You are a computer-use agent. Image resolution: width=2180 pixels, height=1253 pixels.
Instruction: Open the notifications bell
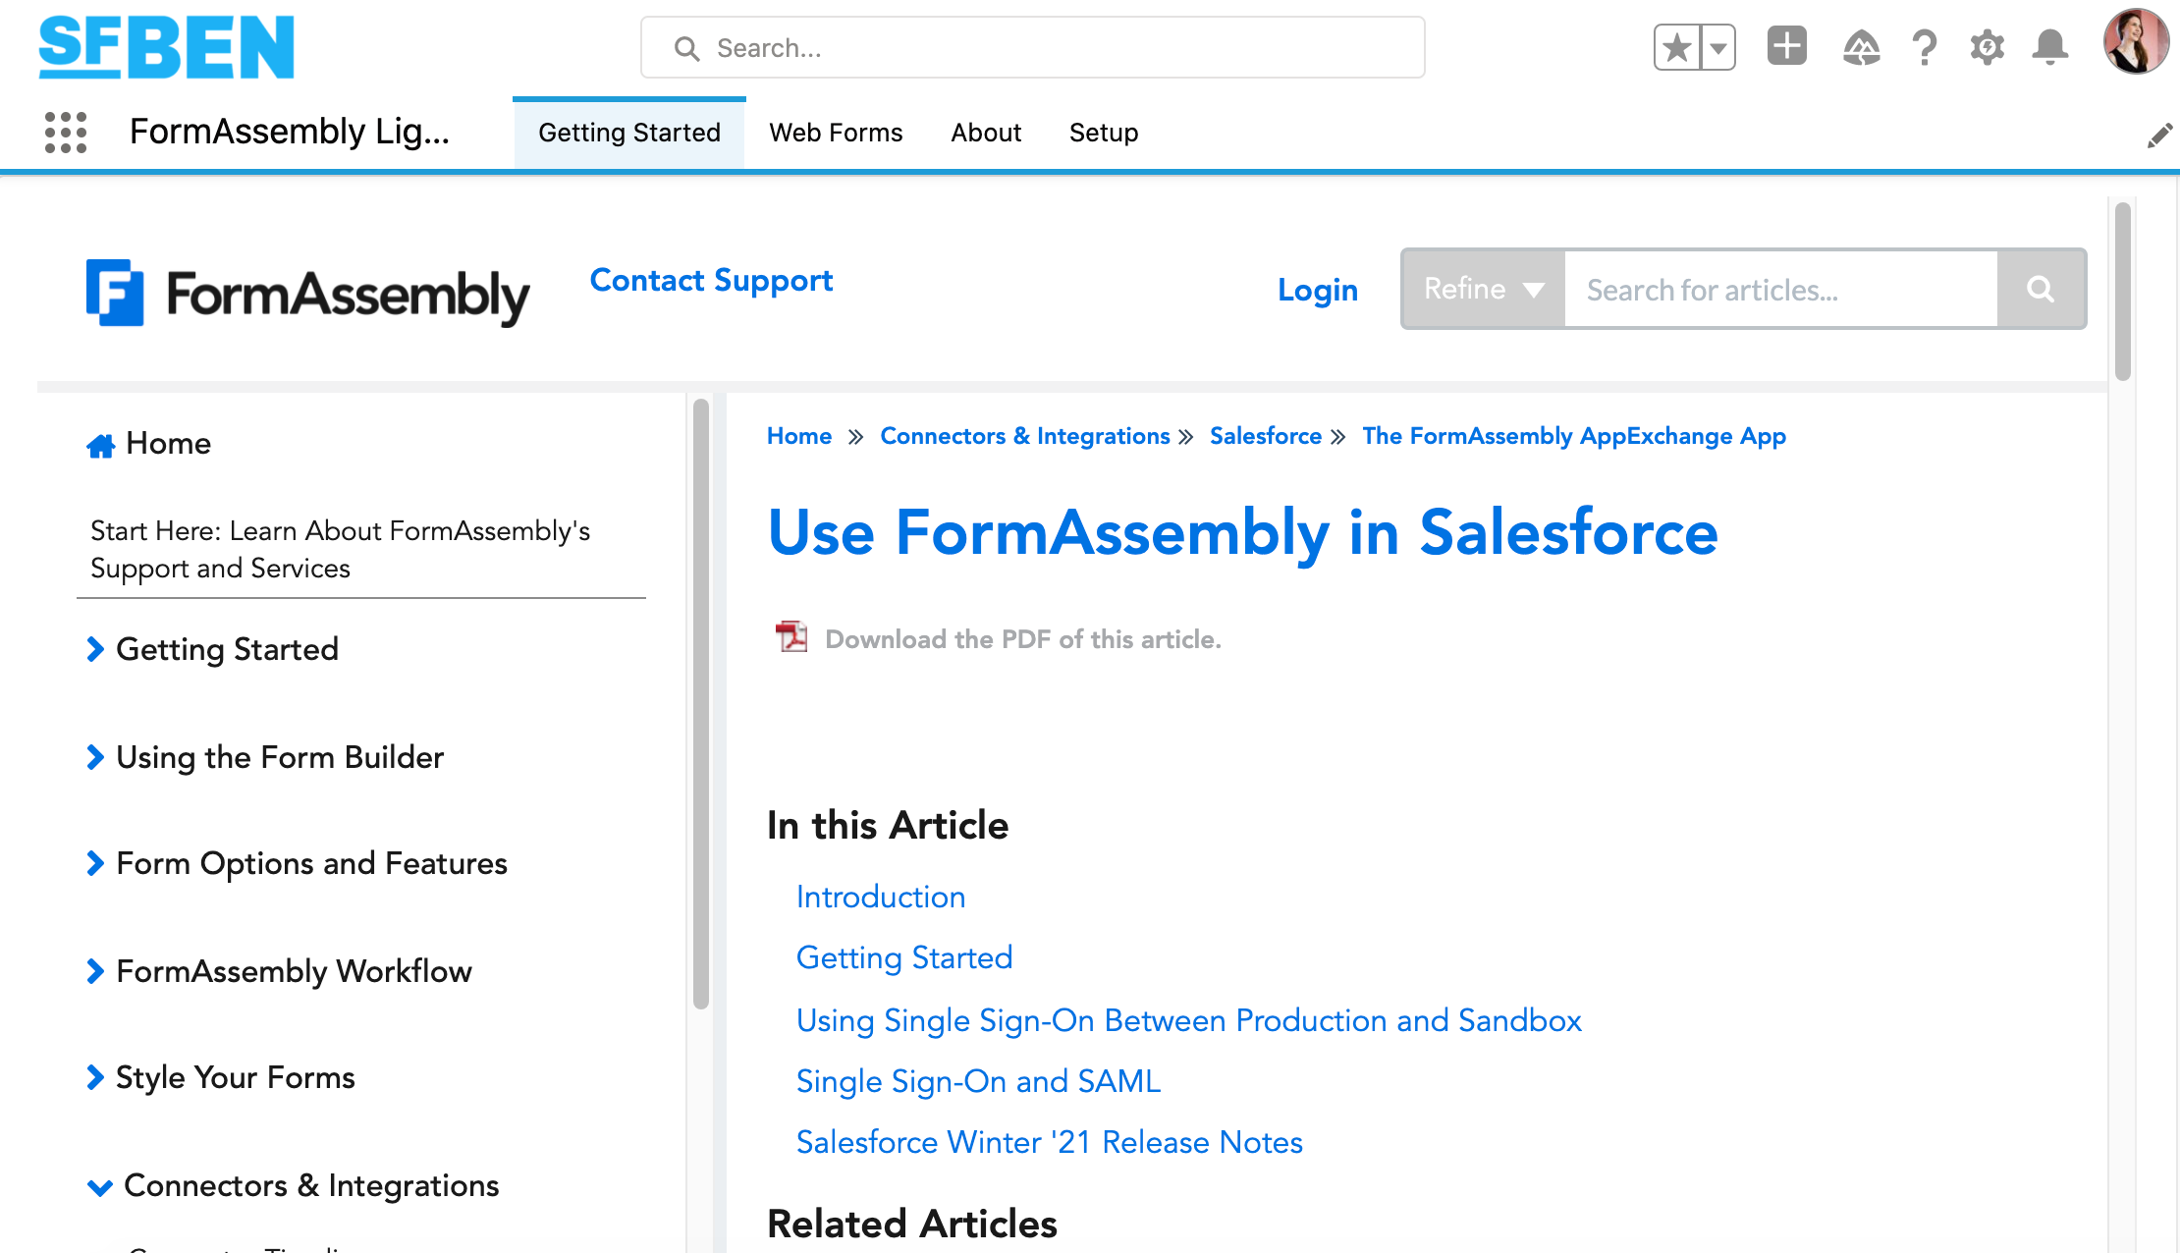click(2049, 47)
